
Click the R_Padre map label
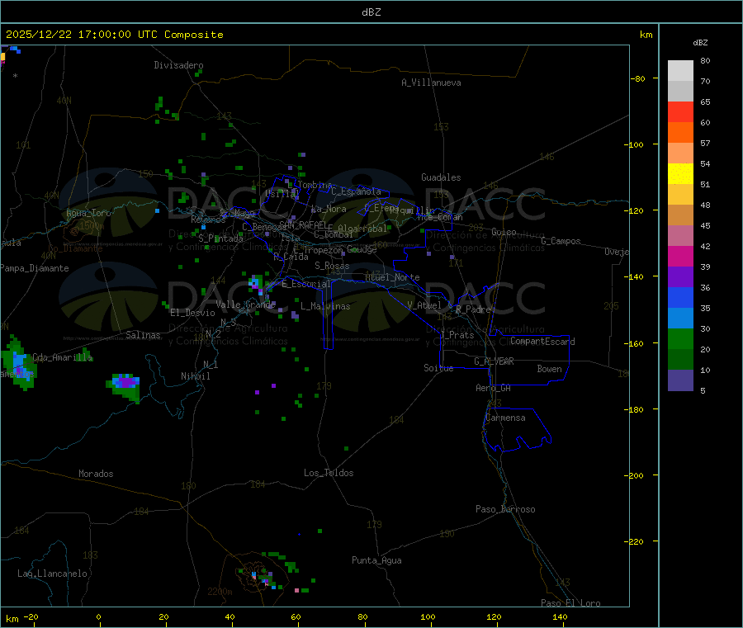point(473,309)
